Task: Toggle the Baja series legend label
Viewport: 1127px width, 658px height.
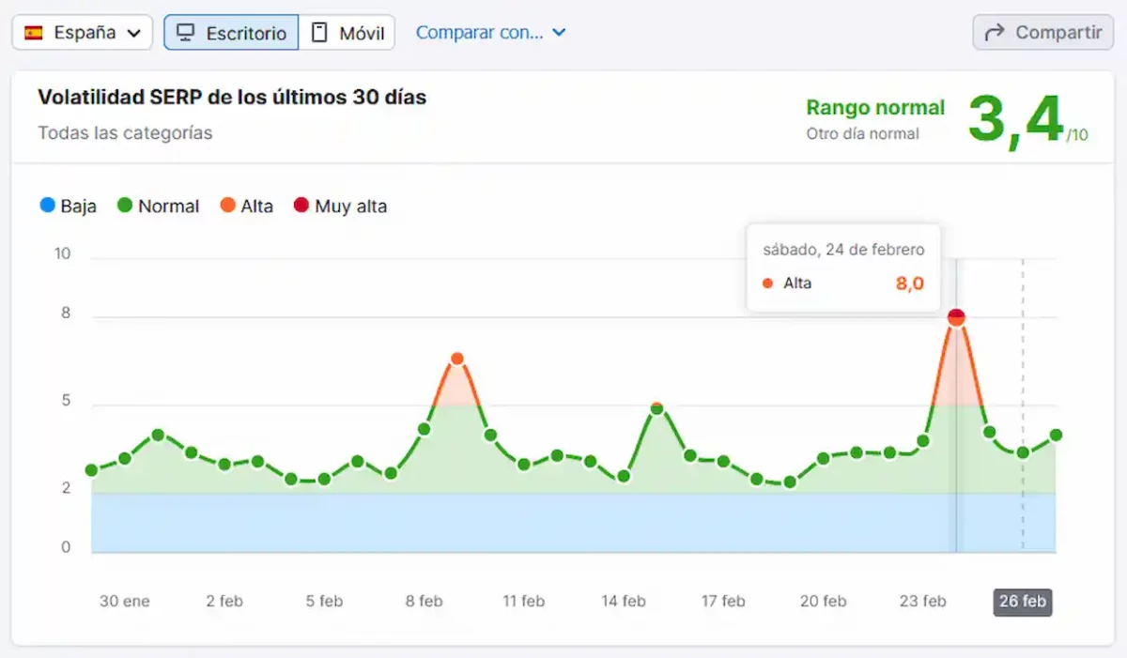Action: point(79,207)
